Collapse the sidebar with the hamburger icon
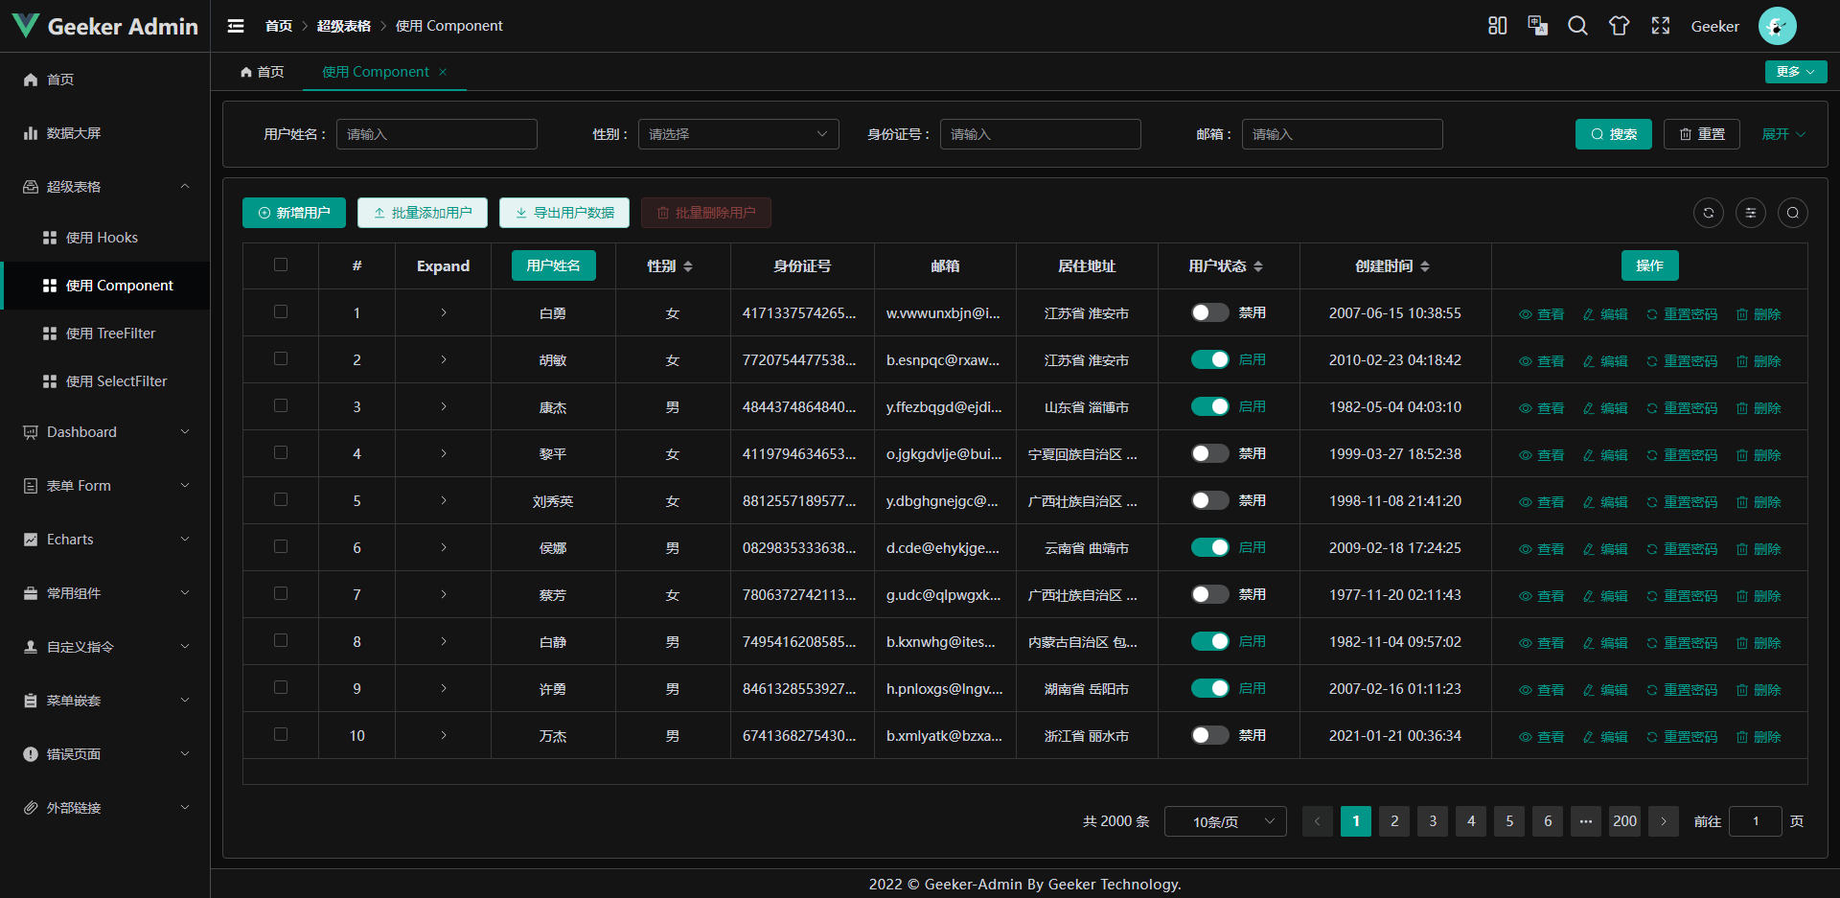The width and height of the screenshot is (1840, 898). pyautogui.click(x=236, y=26)
